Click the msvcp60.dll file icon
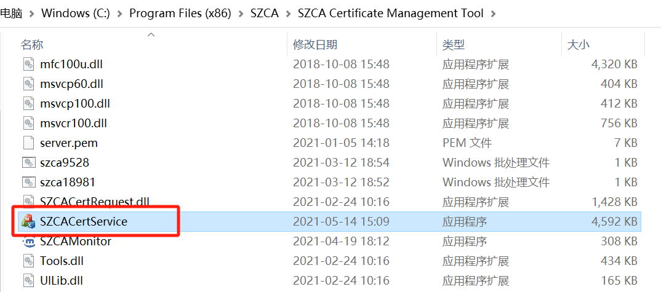This screenshot has height=292, width=661. click(x=29, y=84)
